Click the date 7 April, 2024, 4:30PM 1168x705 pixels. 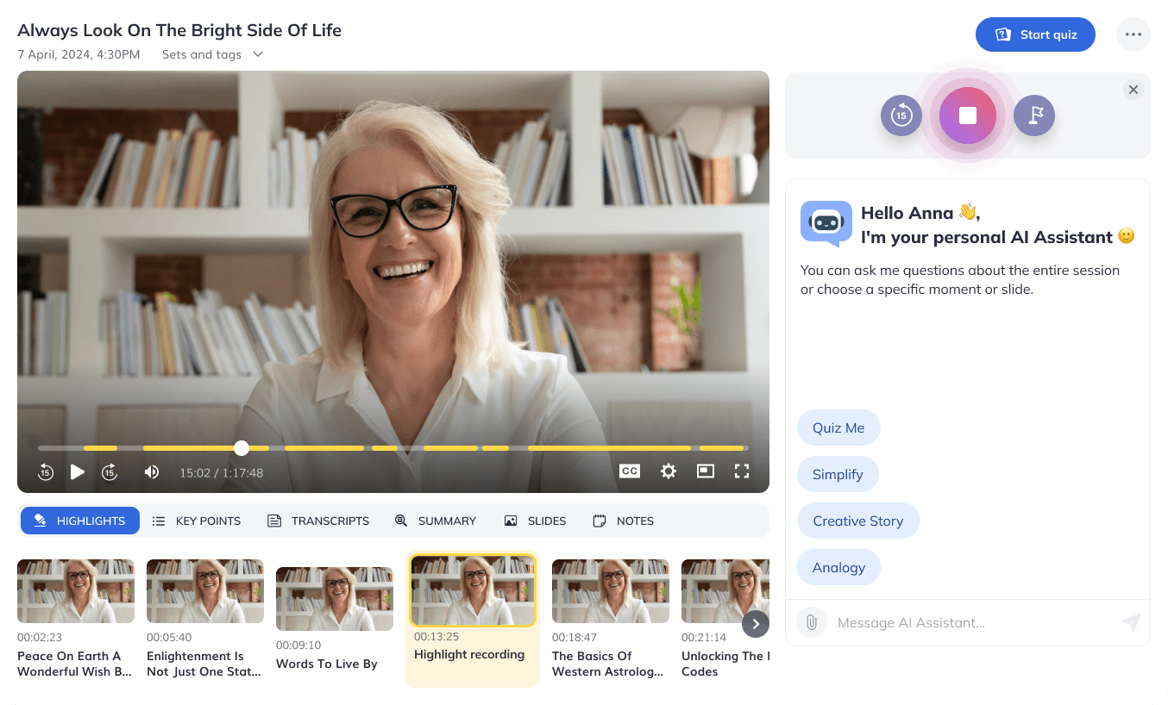pos(78,54)
